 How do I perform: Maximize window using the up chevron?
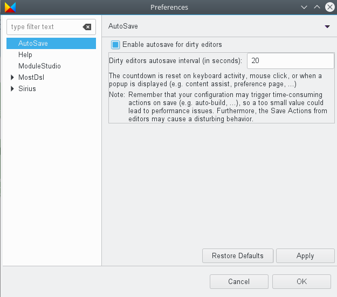(317, 7)
